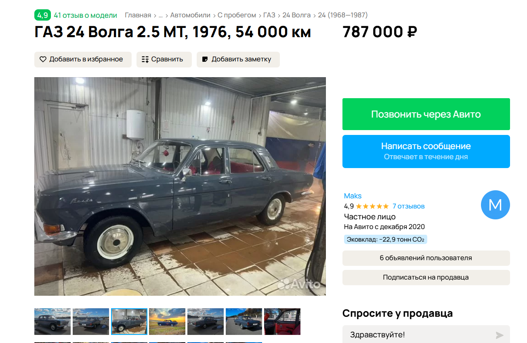
Task: Click the compare icon next to Сравнить
Action: (145, 59)
